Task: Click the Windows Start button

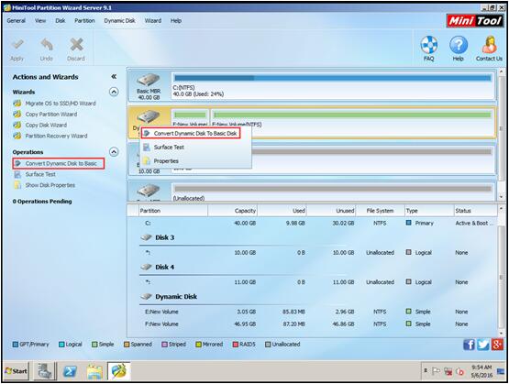Action: [17, 371]
